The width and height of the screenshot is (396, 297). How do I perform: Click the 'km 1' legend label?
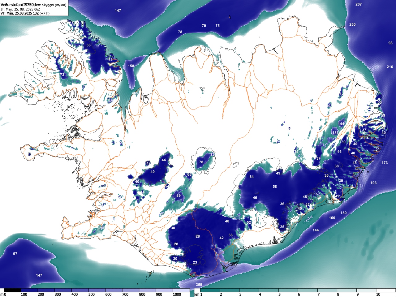[x=198, y=295]
